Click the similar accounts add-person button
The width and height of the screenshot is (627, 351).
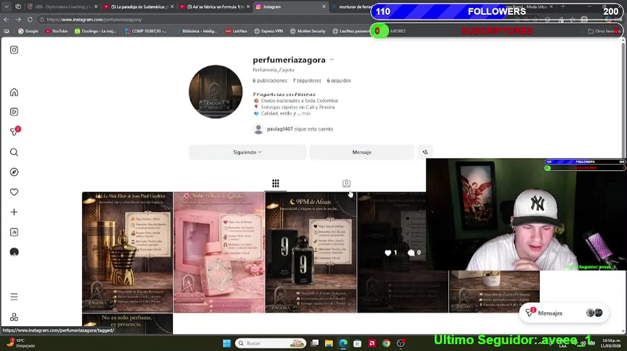click(x=425, y=152)
